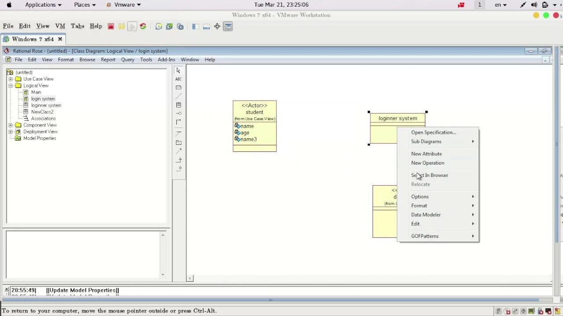This screenshot has height=316, width=563.
Task: Open the VMware Tabs menu
Action: coord(77,26)
